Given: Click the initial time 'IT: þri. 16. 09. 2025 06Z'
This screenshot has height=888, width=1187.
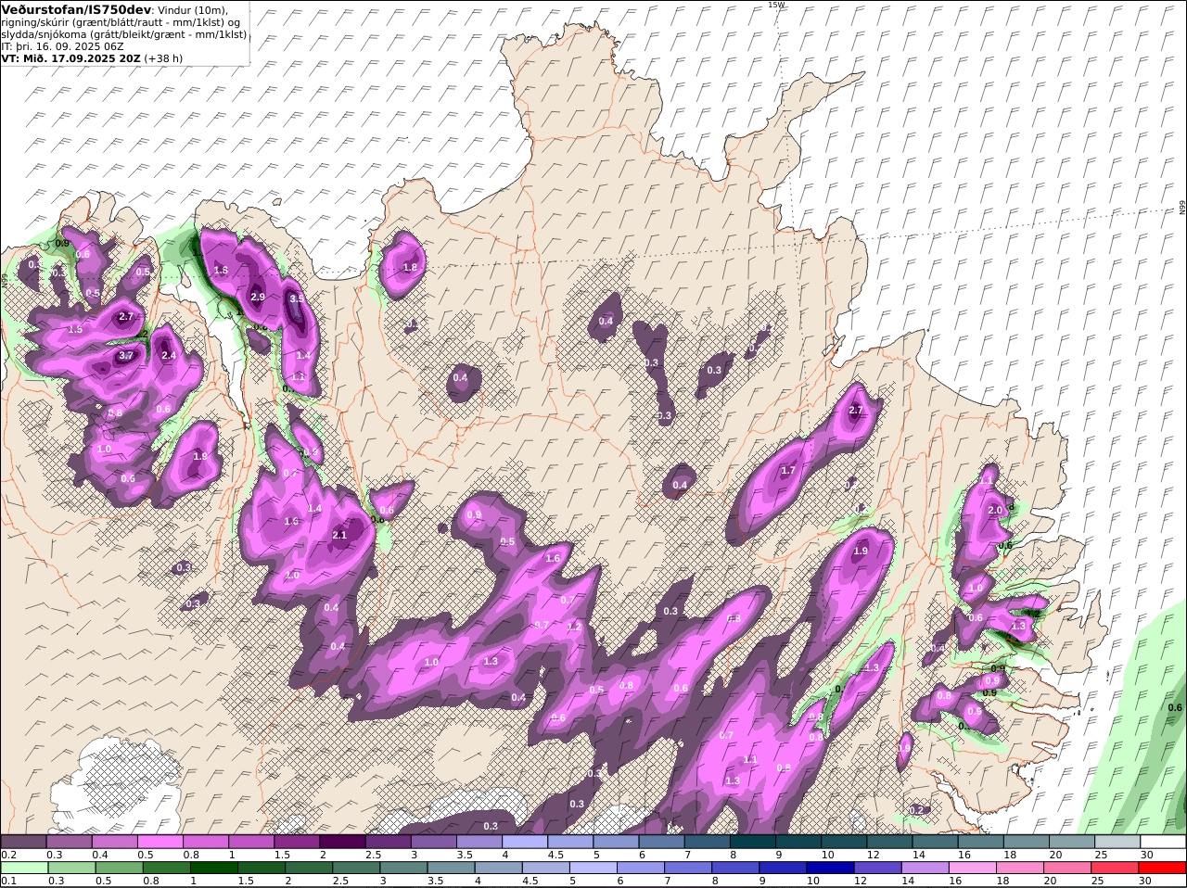Looking at the screenshot, I should tap(62, 46).
